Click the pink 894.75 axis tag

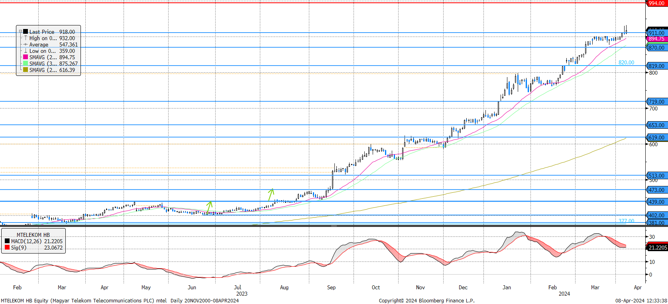click(656, 39)
